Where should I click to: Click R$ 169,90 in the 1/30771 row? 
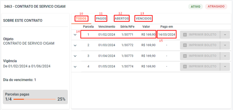(149, 34)
